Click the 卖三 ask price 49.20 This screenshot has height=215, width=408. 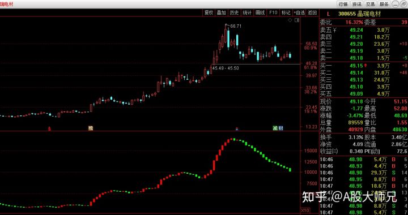pos(356,44)
